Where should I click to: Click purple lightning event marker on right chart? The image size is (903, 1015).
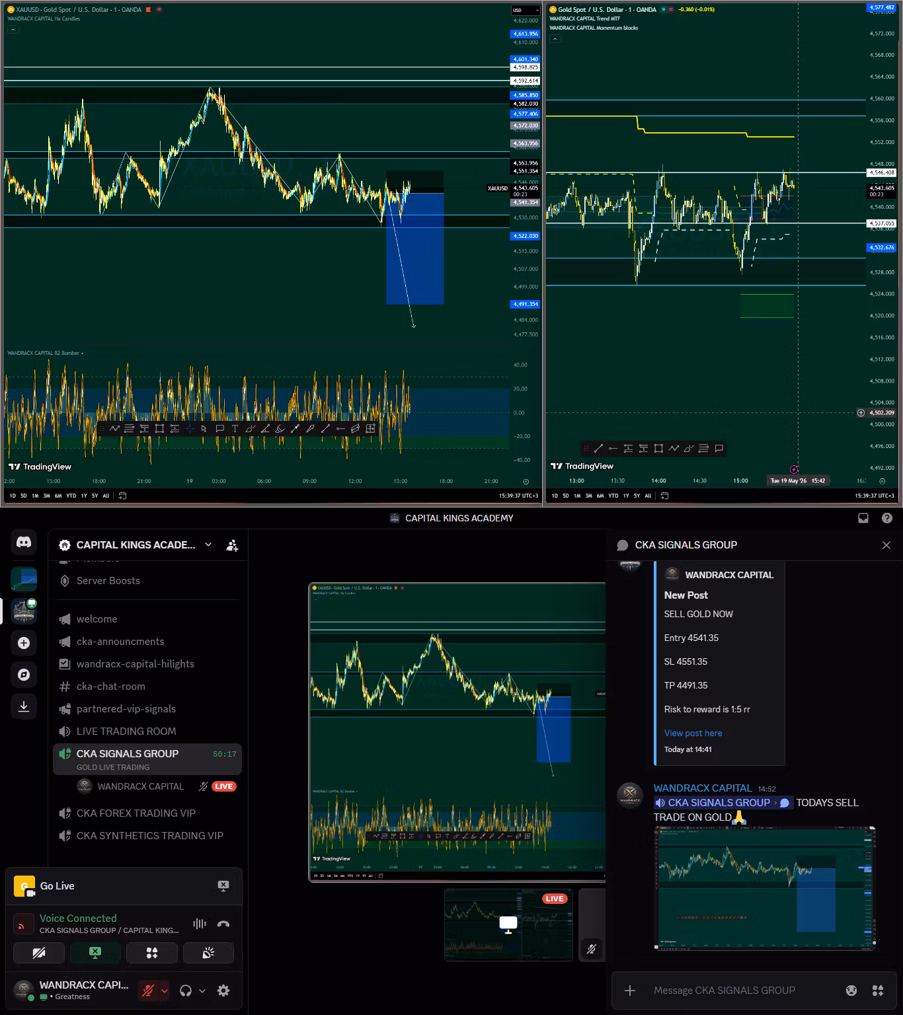click(x=794, y=469)
